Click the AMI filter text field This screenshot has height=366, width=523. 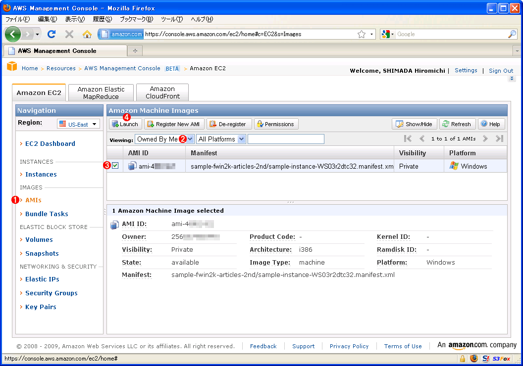[x=286, y=139]
